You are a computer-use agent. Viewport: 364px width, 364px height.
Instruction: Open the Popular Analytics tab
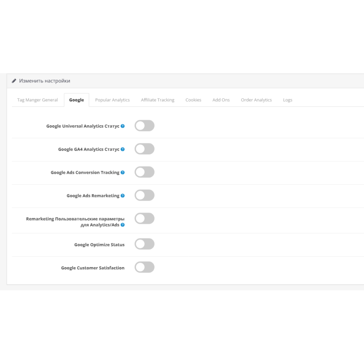click(112, 100)
